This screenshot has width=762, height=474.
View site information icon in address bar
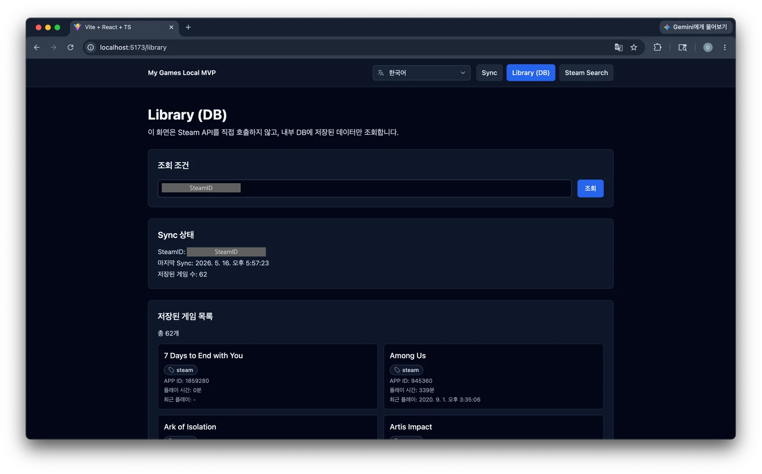[x=91, y=47]
